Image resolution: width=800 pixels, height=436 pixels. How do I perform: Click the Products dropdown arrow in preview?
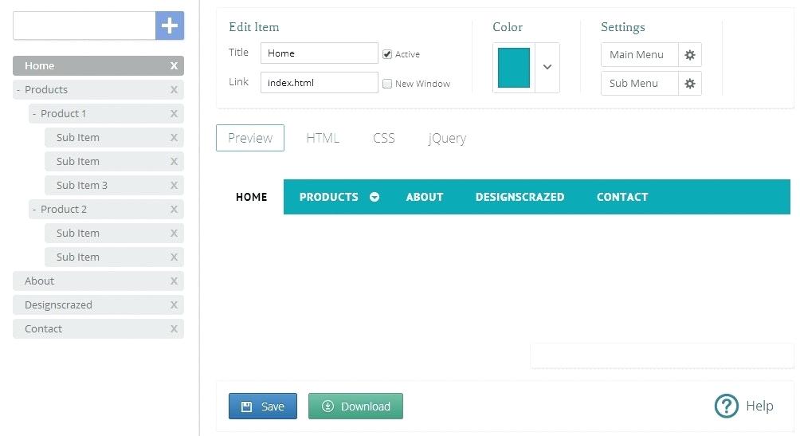click(x=375, y=197)
